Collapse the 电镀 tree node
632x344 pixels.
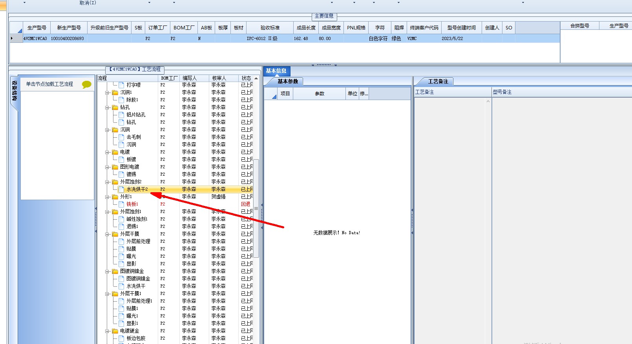tap(107, 152)
